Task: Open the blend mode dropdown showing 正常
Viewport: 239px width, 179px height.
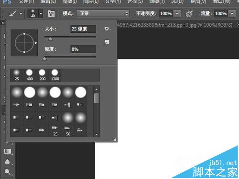Action: point(103,13)
